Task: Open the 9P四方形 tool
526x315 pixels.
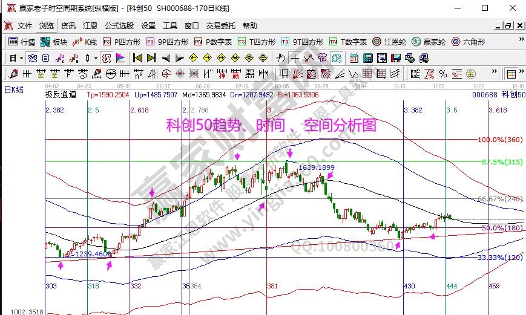Action: coord(168,42)
